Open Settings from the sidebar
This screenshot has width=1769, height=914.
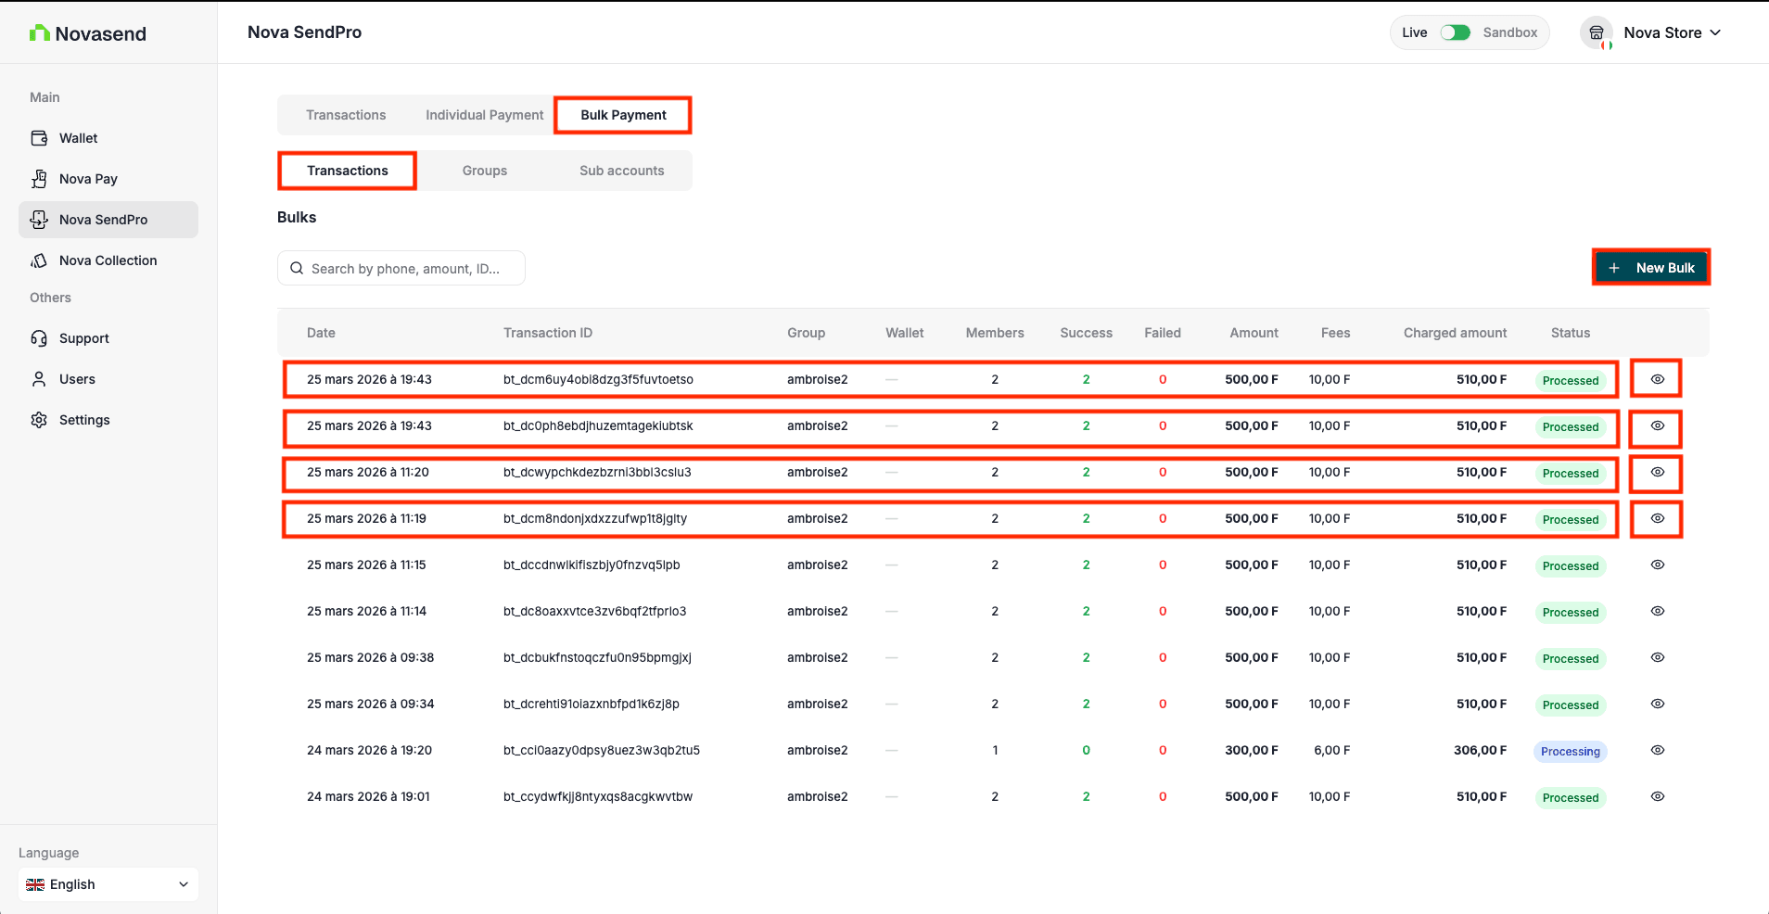108,420
